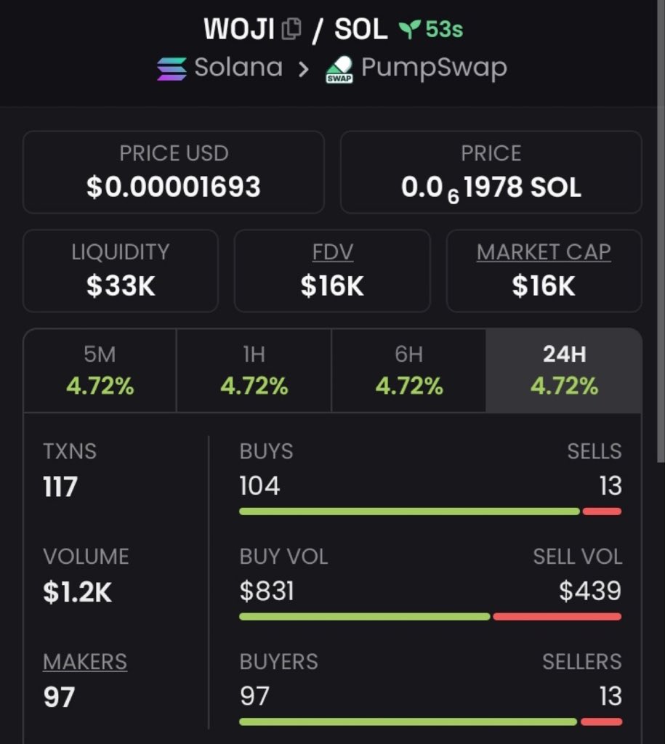Select the 5M timeframe tab

tap(100, 371)
